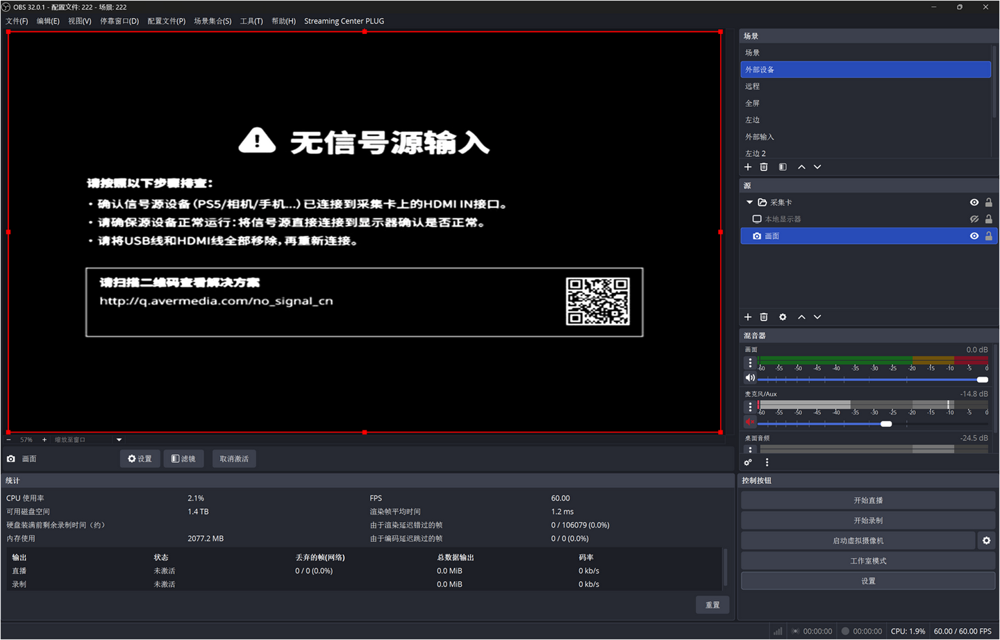Zoom out the preview with minus icon

[x=9, y=439]
